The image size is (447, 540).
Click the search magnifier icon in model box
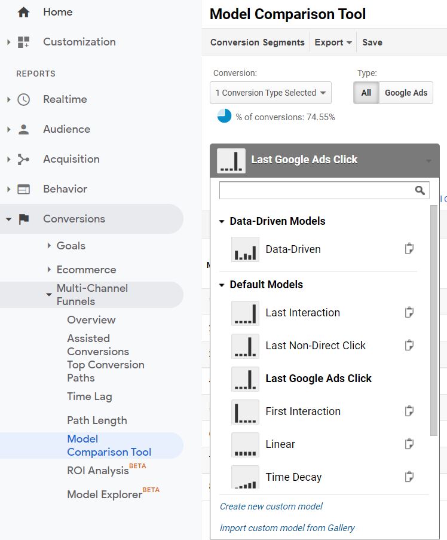(420, 190)
